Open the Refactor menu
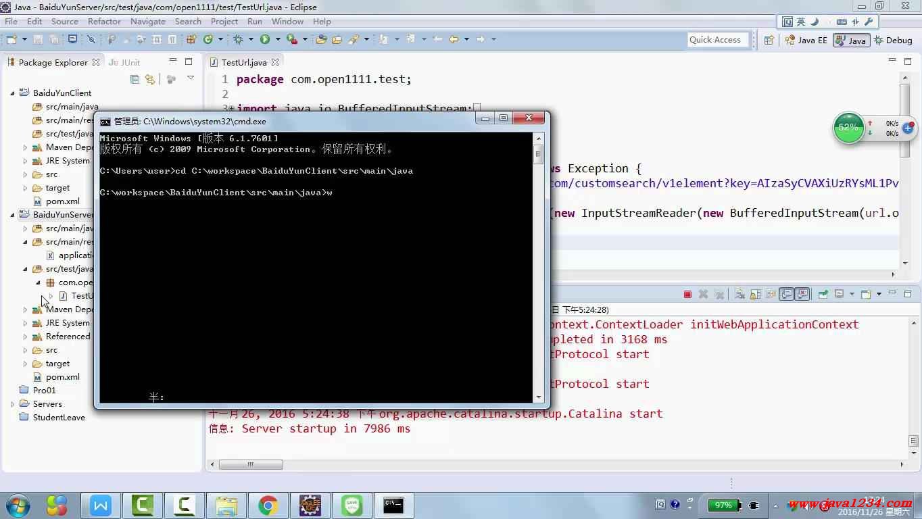The height and width of the screenshot is (519, 922). coord(104,21)
